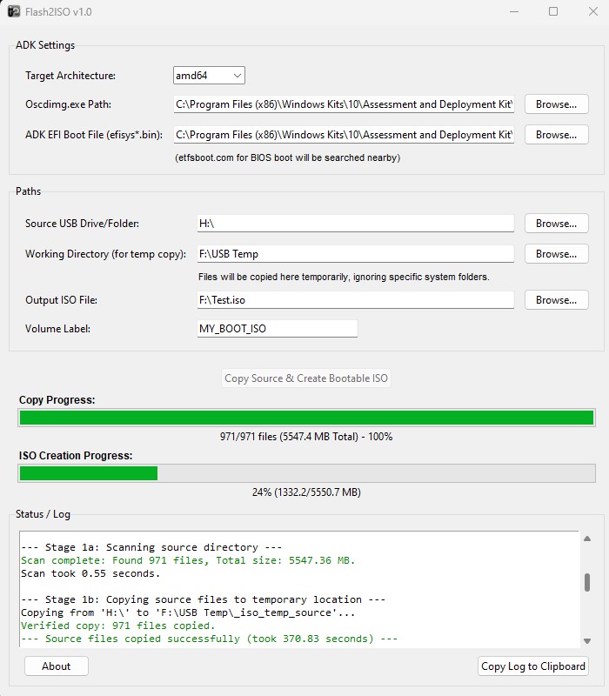Edit the Volume Label field

tap(277, 329)
